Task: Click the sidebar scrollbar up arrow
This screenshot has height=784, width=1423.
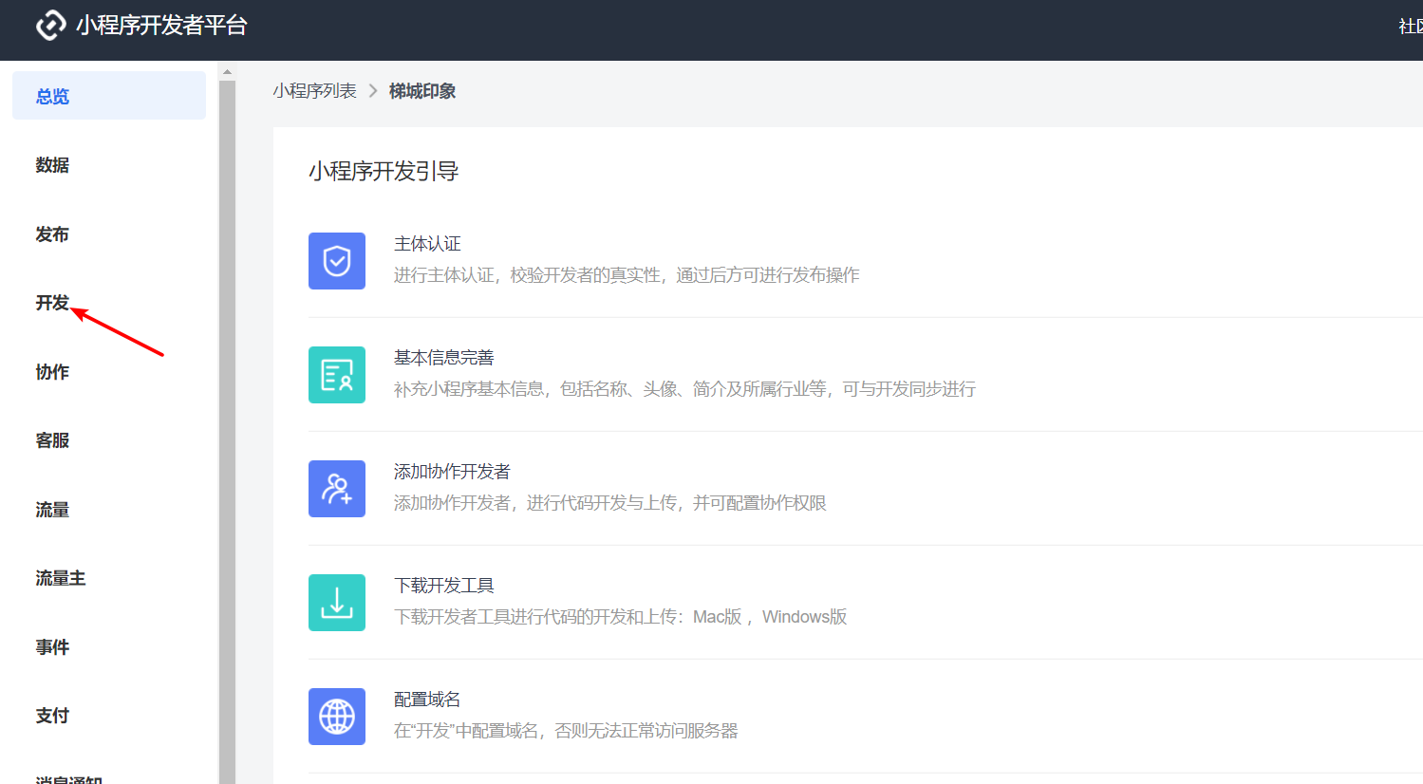Action: click(227, 71)
